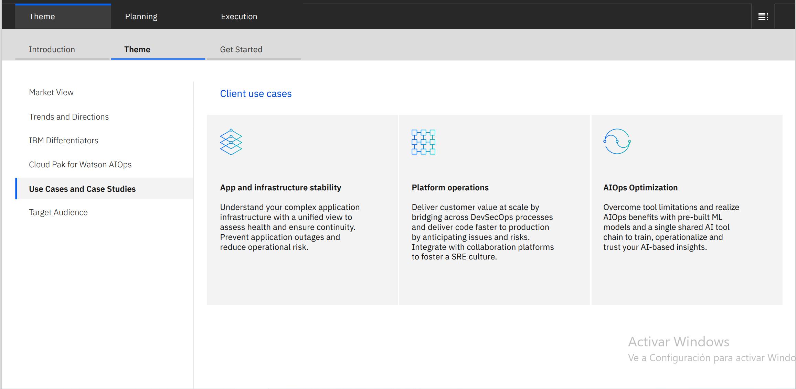Screen dimensions: 796x389
Task: Click the AIOps Optimization circular icon
Action: tap(617, 141)
